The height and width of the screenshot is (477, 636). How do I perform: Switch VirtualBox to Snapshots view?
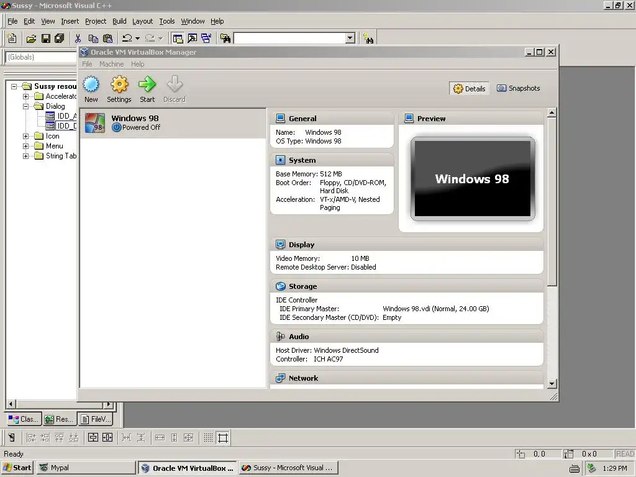pos(519,88)
